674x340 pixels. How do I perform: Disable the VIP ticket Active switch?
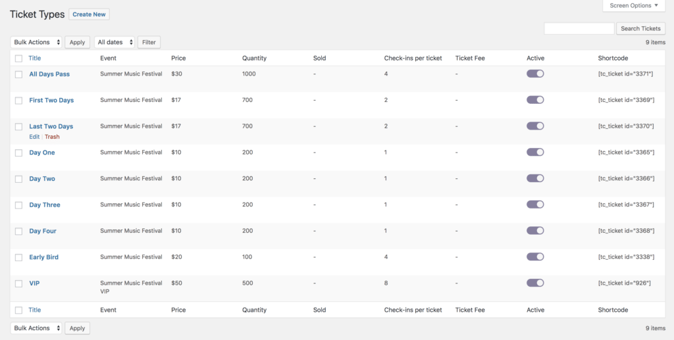535,283
